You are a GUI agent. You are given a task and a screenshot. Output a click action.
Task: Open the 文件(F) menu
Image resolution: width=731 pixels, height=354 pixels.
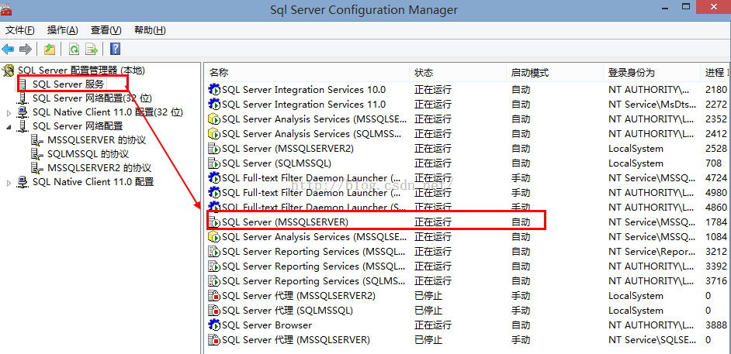[x=20, y=30]
